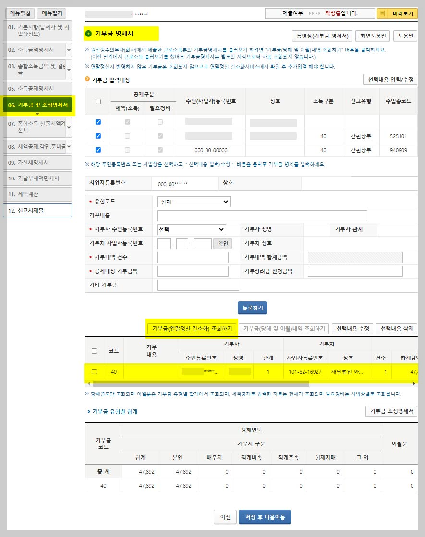The width and height of the screenshot is (425, 537).
Task: Toggle the 필요경비 checkbox in the 525101 row
Action: coord(160,136)
